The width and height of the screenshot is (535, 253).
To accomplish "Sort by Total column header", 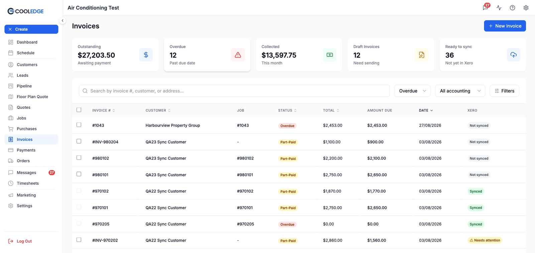I will 331,110.
